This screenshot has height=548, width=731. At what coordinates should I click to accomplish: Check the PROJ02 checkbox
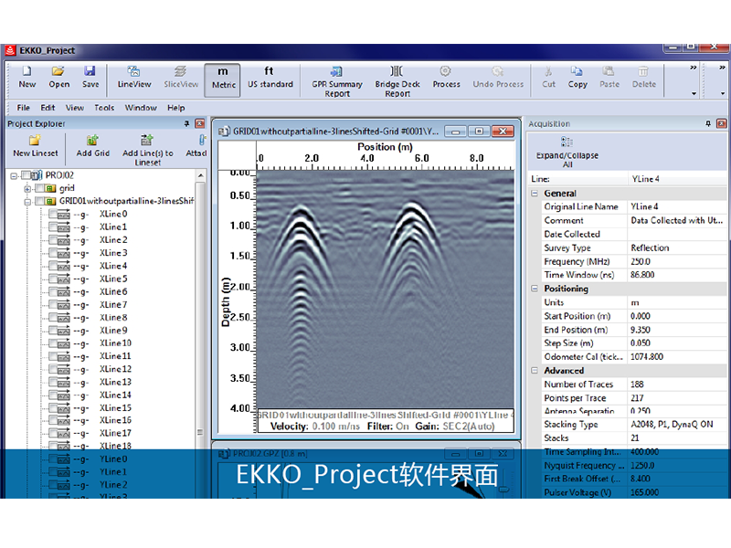(x=26, y=175)
